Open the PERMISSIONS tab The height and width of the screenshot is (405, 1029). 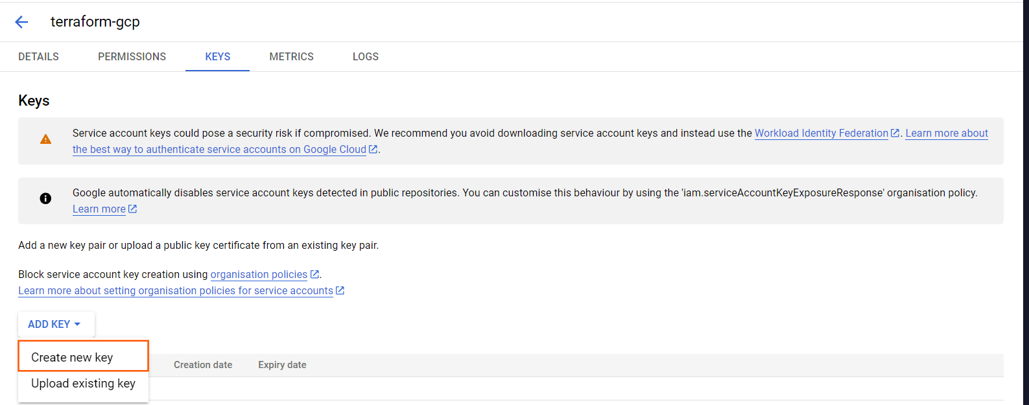[132, 57]
